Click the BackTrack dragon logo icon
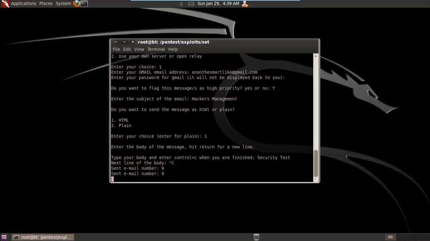This screenshot has height=241, width=430. [5, 3]
